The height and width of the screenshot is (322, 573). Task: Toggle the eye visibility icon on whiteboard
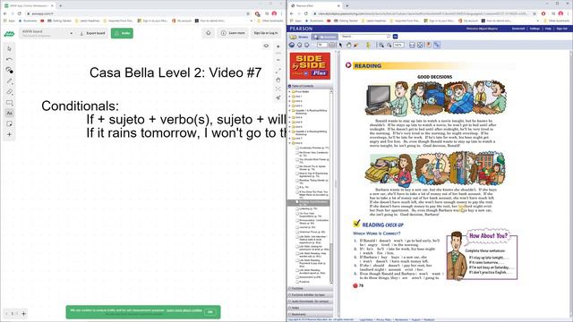(x=266, y=46)
